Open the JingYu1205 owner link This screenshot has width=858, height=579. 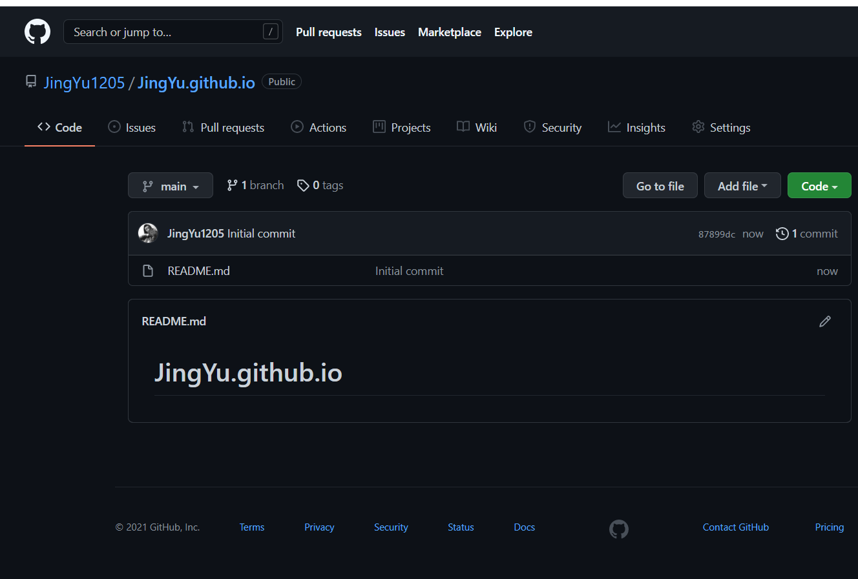84,83
